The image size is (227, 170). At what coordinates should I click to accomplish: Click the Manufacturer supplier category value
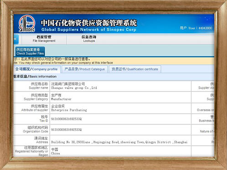[x=61, y=99]
